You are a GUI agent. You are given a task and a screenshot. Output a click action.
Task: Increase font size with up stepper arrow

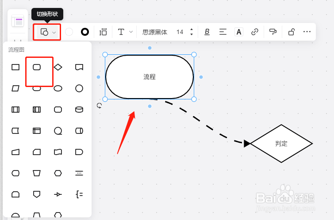[x=192, y=30]
